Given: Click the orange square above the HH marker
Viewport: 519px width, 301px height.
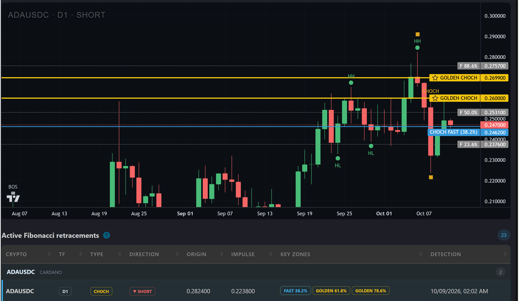Looking at the screenshot, I should (417, 34).
